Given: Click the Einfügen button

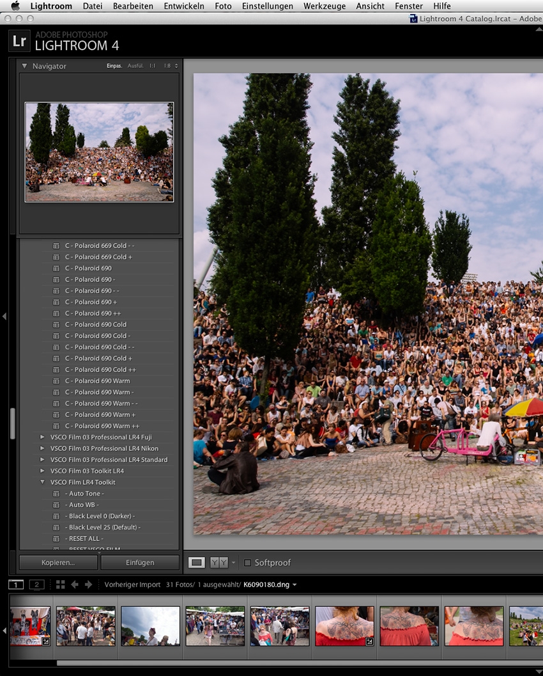Looking at the screenshot, I should (x=140, y=563).
